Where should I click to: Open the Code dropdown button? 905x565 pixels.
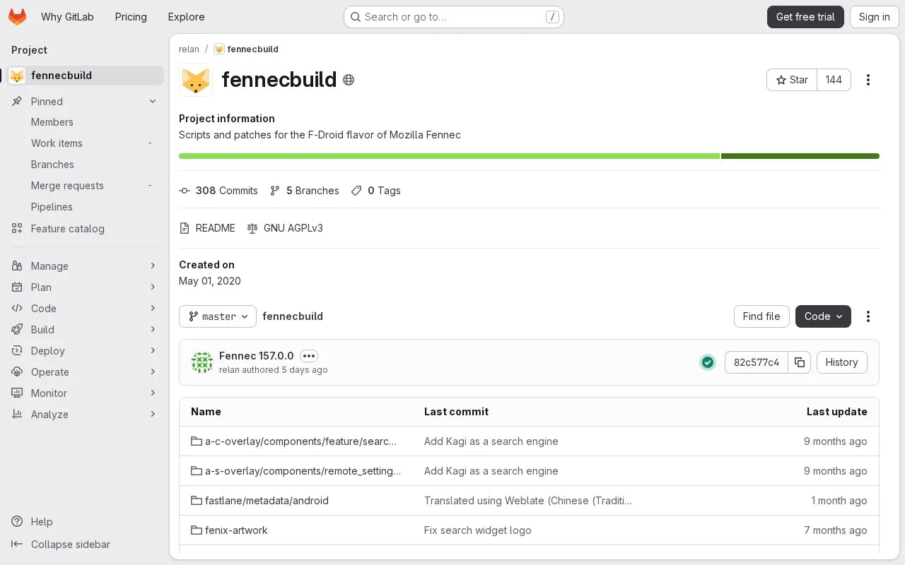click(x=823, y=316)
